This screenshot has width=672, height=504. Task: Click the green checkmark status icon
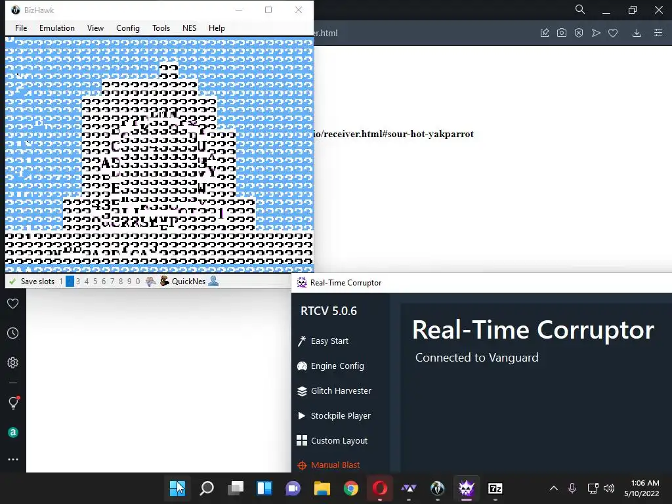(12, 281)
